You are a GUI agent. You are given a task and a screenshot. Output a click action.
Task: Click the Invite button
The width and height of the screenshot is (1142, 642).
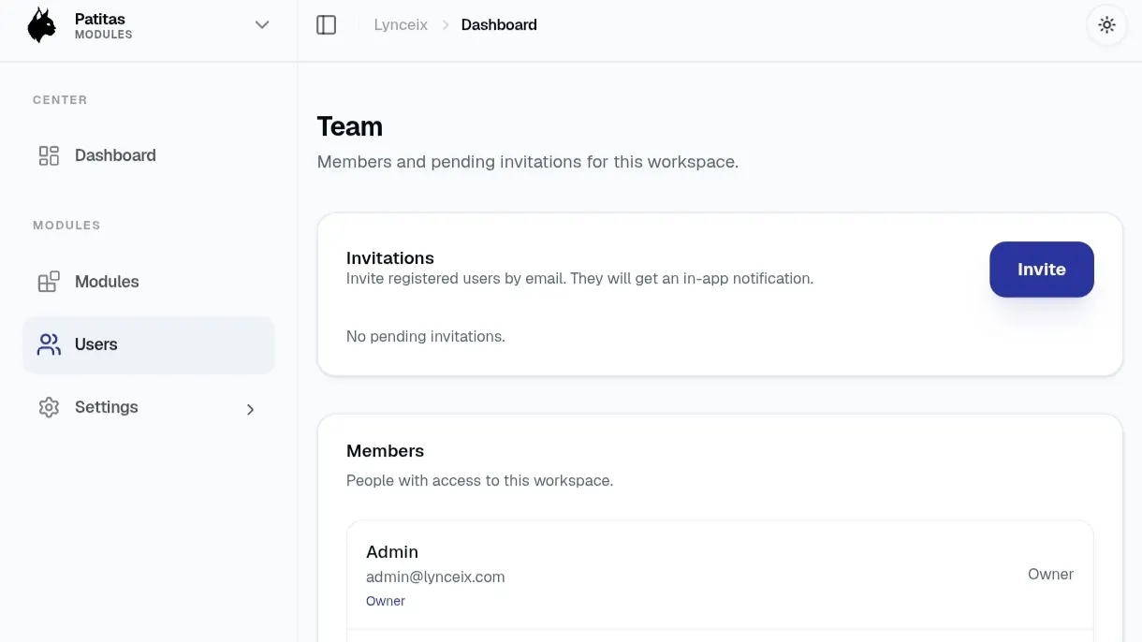(1042, 270)
